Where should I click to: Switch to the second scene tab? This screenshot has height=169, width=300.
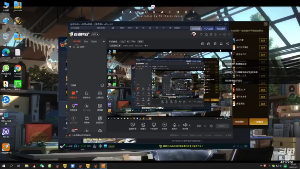[x=86, y=41]
